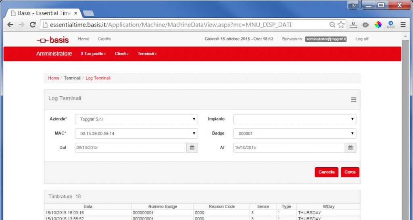413x220 pixels.
Task: Open the Badge selection dropdown
Action: click(294, 133)
